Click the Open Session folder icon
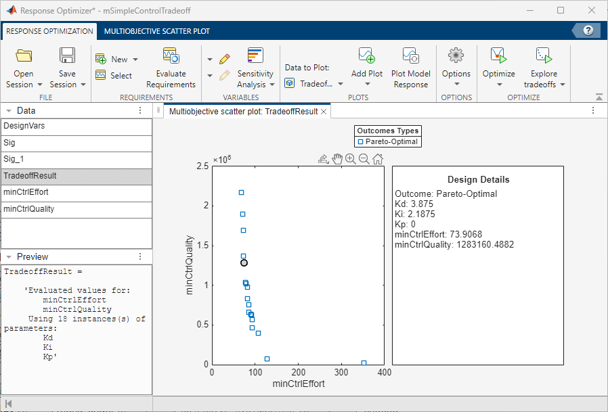Viewport: 608px width, 412px height. coord(24,56)
